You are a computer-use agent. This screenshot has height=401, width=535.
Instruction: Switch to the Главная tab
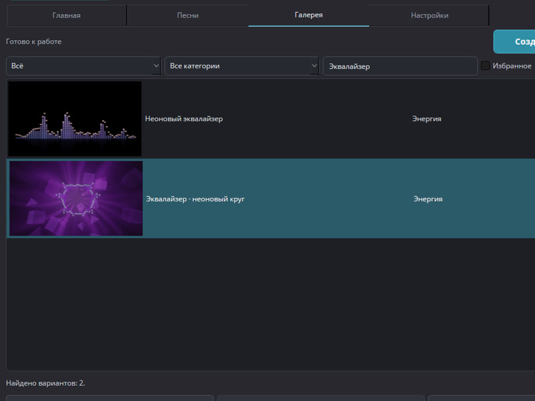66,15
